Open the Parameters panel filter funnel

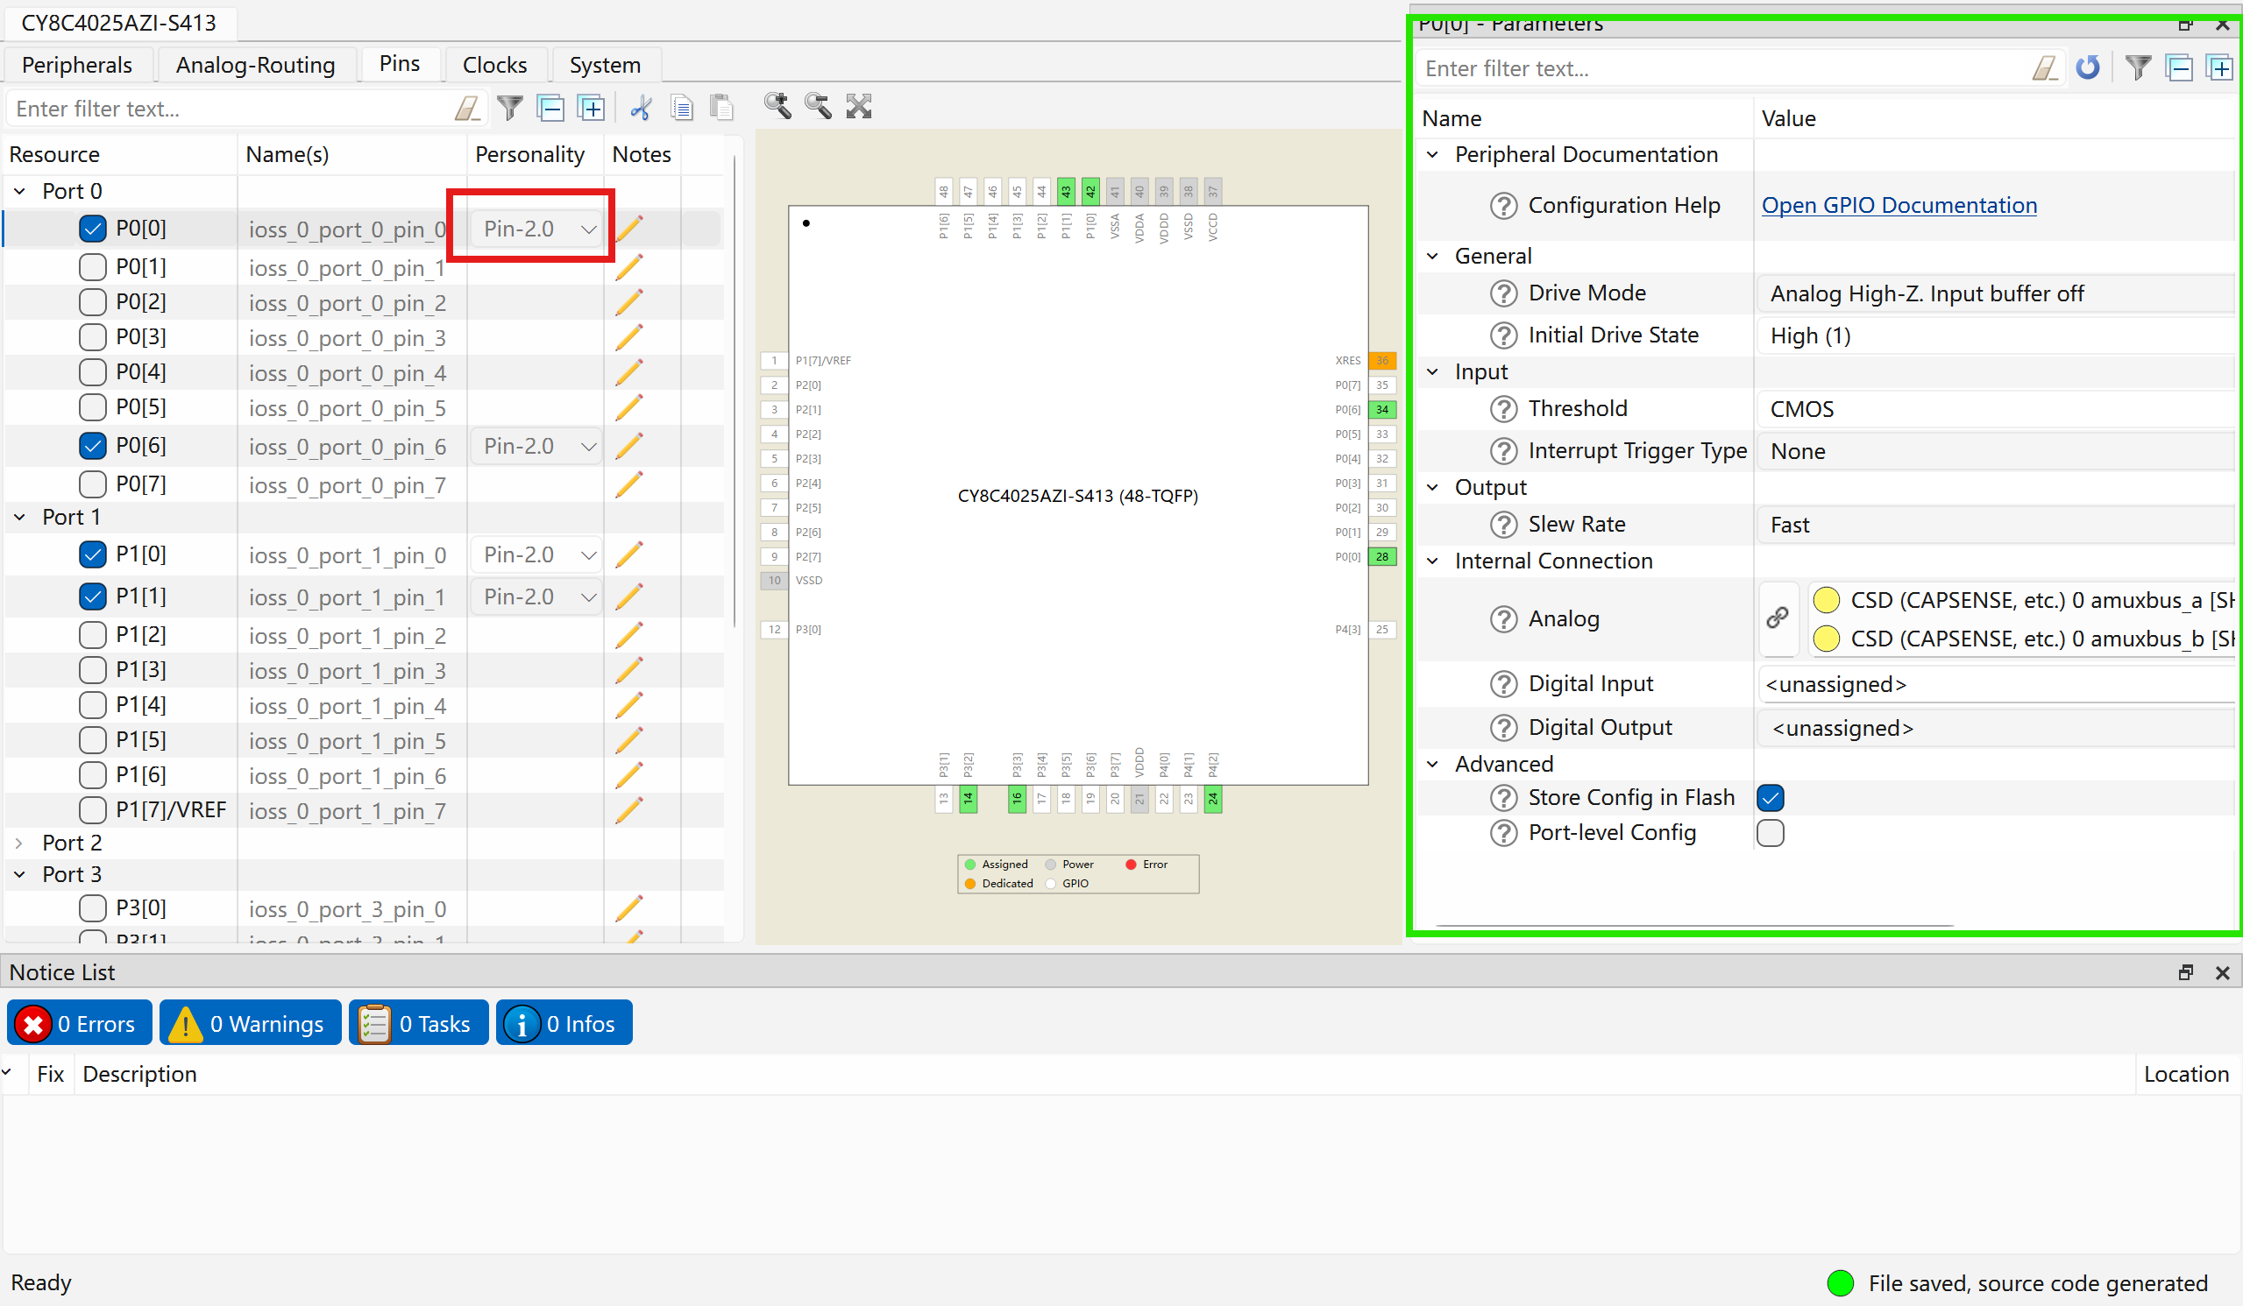click(2138, 67)
